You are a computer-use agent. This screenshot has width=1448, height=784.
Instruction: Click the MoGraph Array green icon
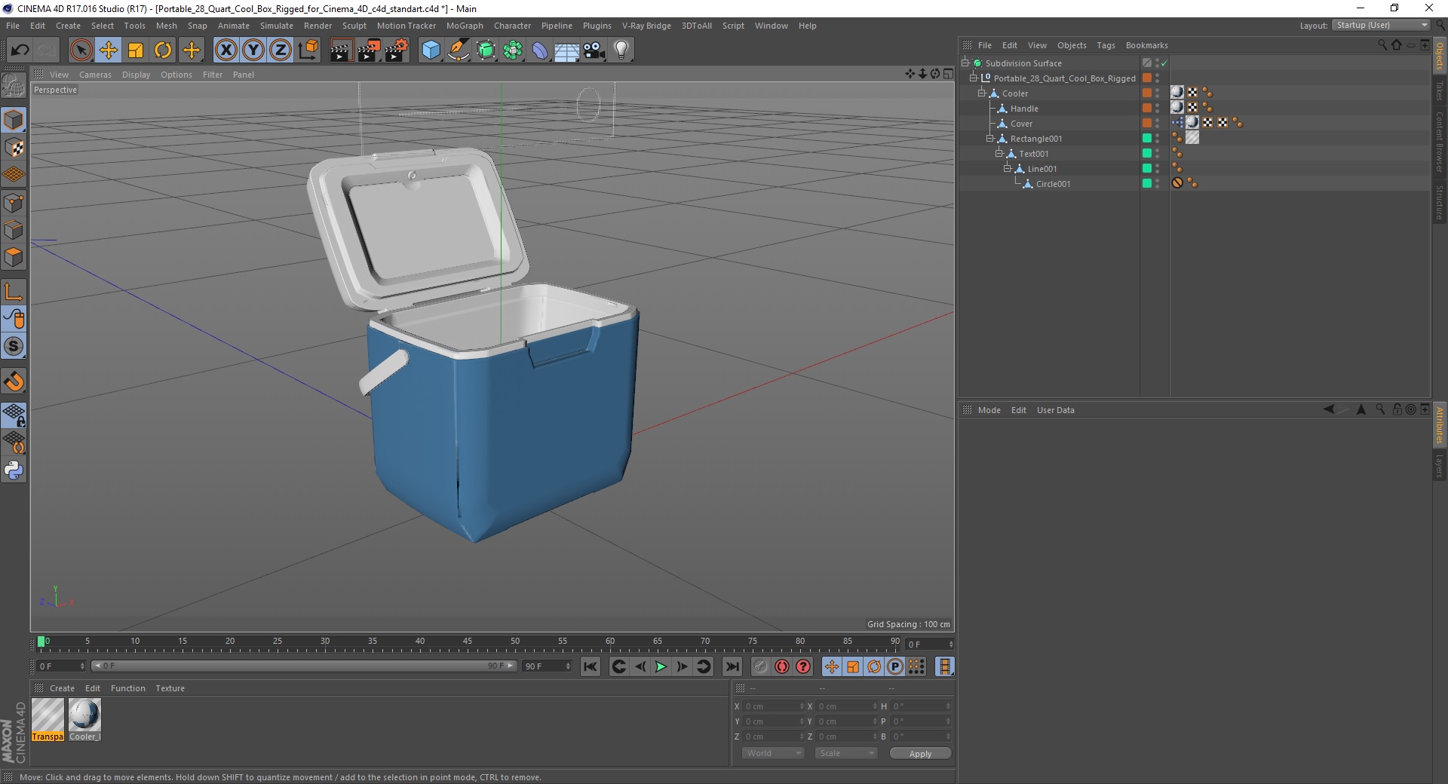tap(513, 51)
